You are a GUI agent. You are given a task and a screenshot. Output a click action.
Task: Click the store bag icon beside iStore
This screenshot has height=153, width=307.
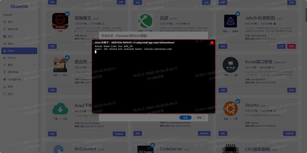point(5,51)
